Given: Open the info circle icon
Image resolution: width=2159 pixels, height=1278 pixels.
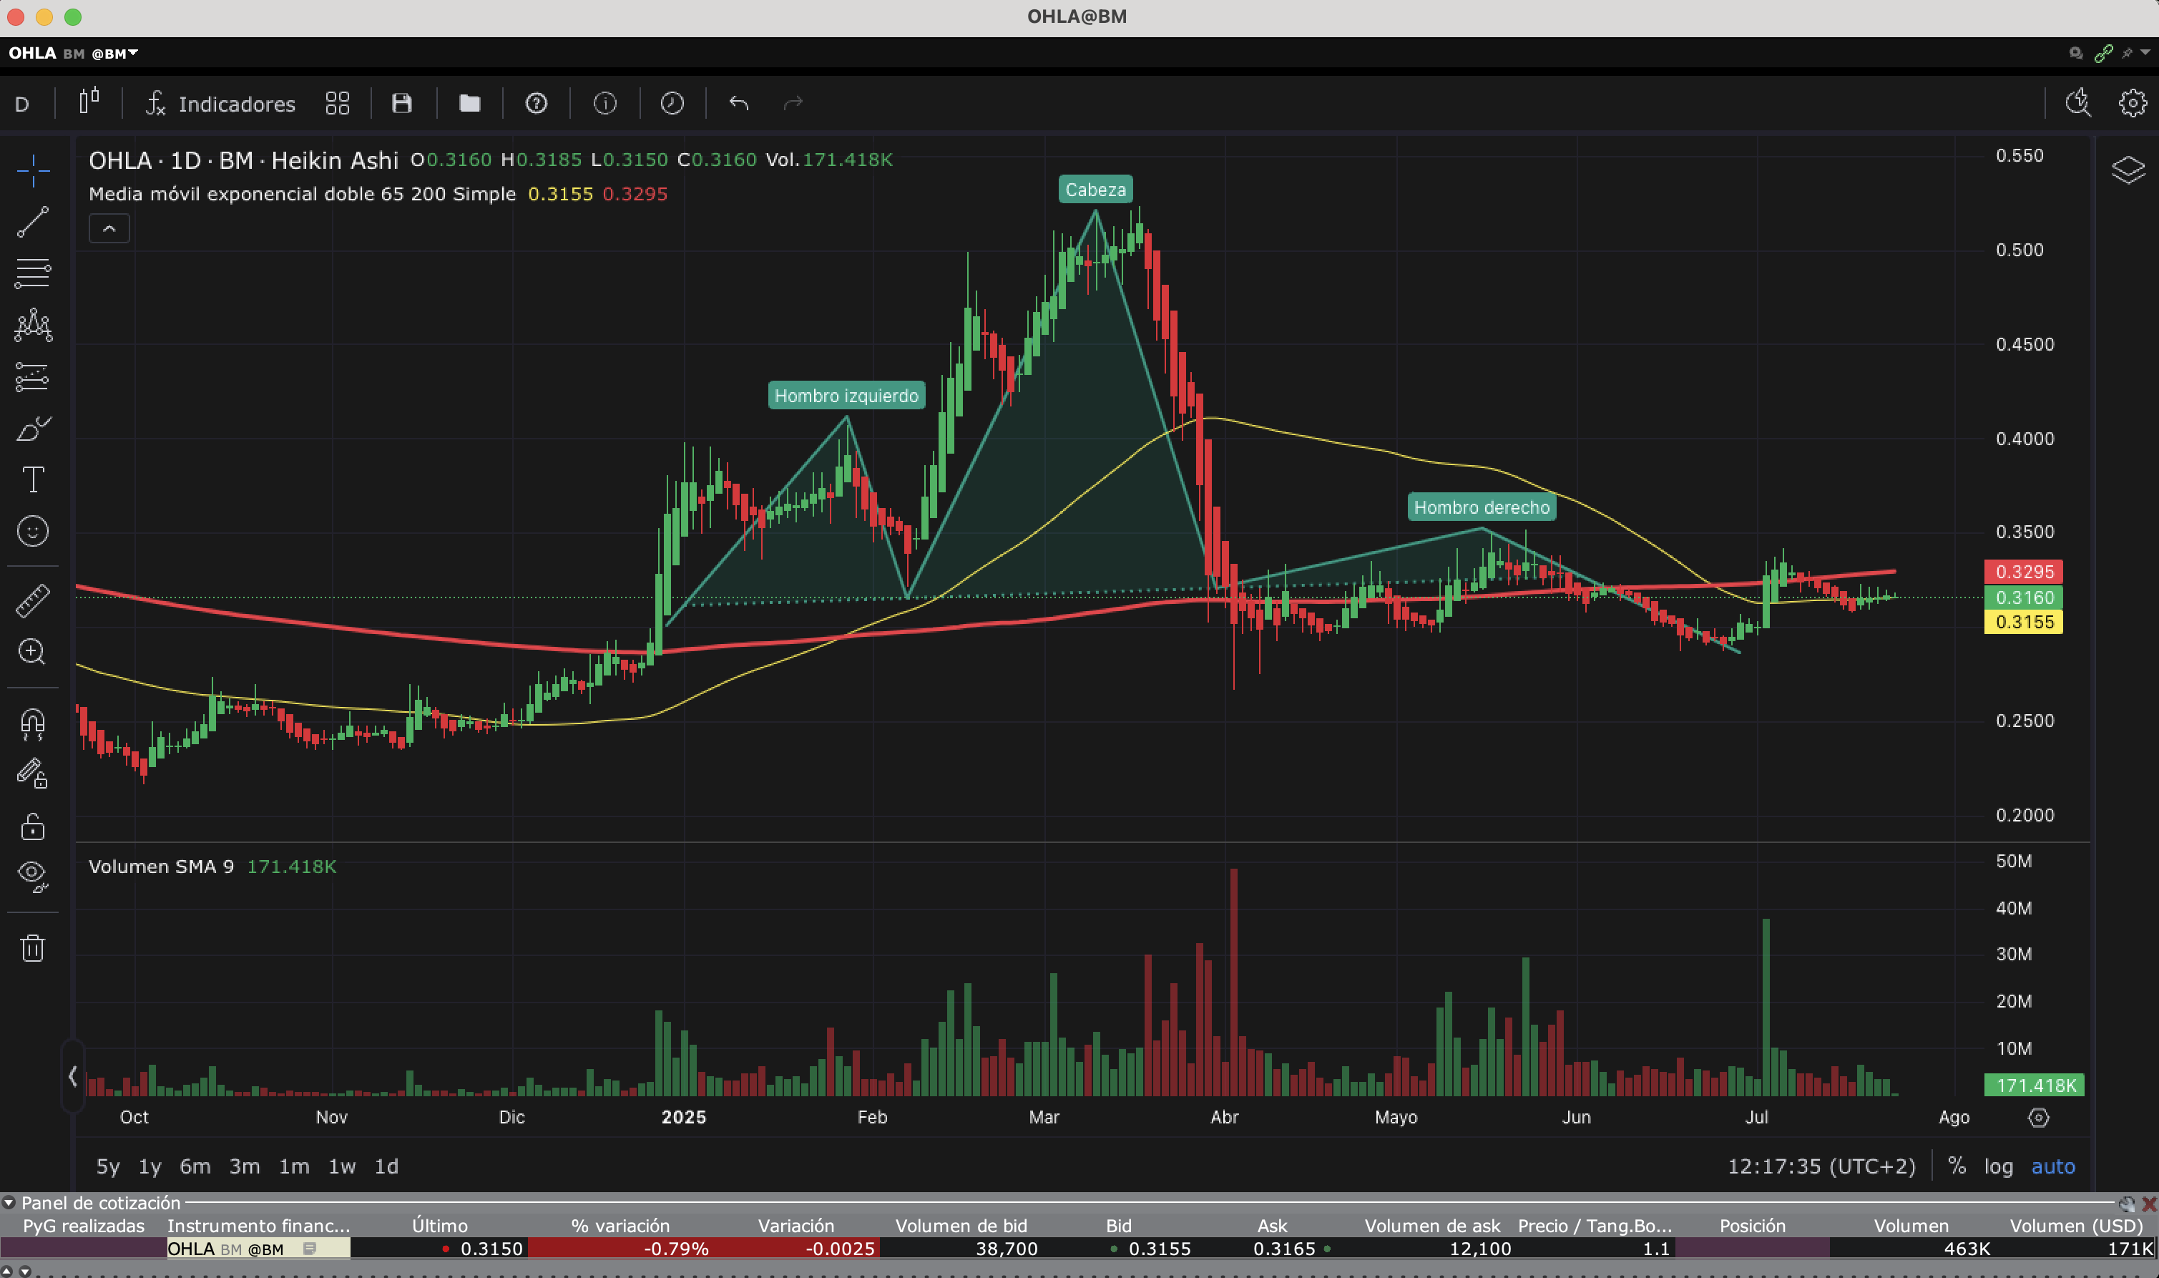Looking at the screenshot, I should click(605, 103).
